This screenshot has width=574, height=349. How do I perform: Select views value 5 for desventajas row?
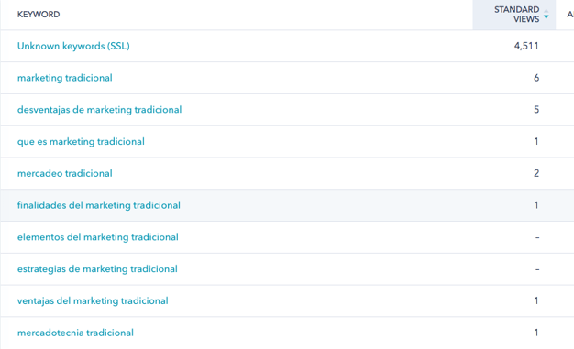pos(536,110)
